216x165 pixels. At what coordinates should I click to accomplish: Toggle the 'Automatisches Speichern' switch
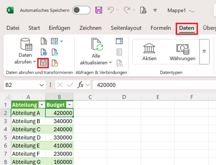click(x=81, y=10)
